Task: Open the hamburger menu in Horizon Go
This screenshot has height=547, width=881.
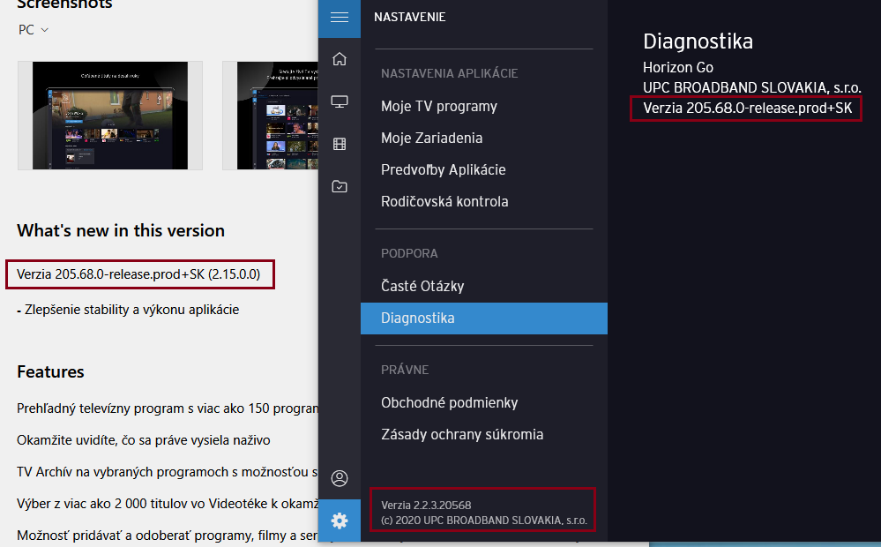Action: 340,18
